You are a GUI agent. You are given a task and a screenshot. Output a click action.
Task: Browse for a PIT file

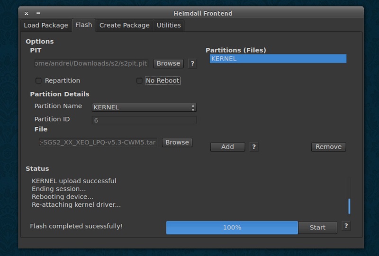(168, 63)
